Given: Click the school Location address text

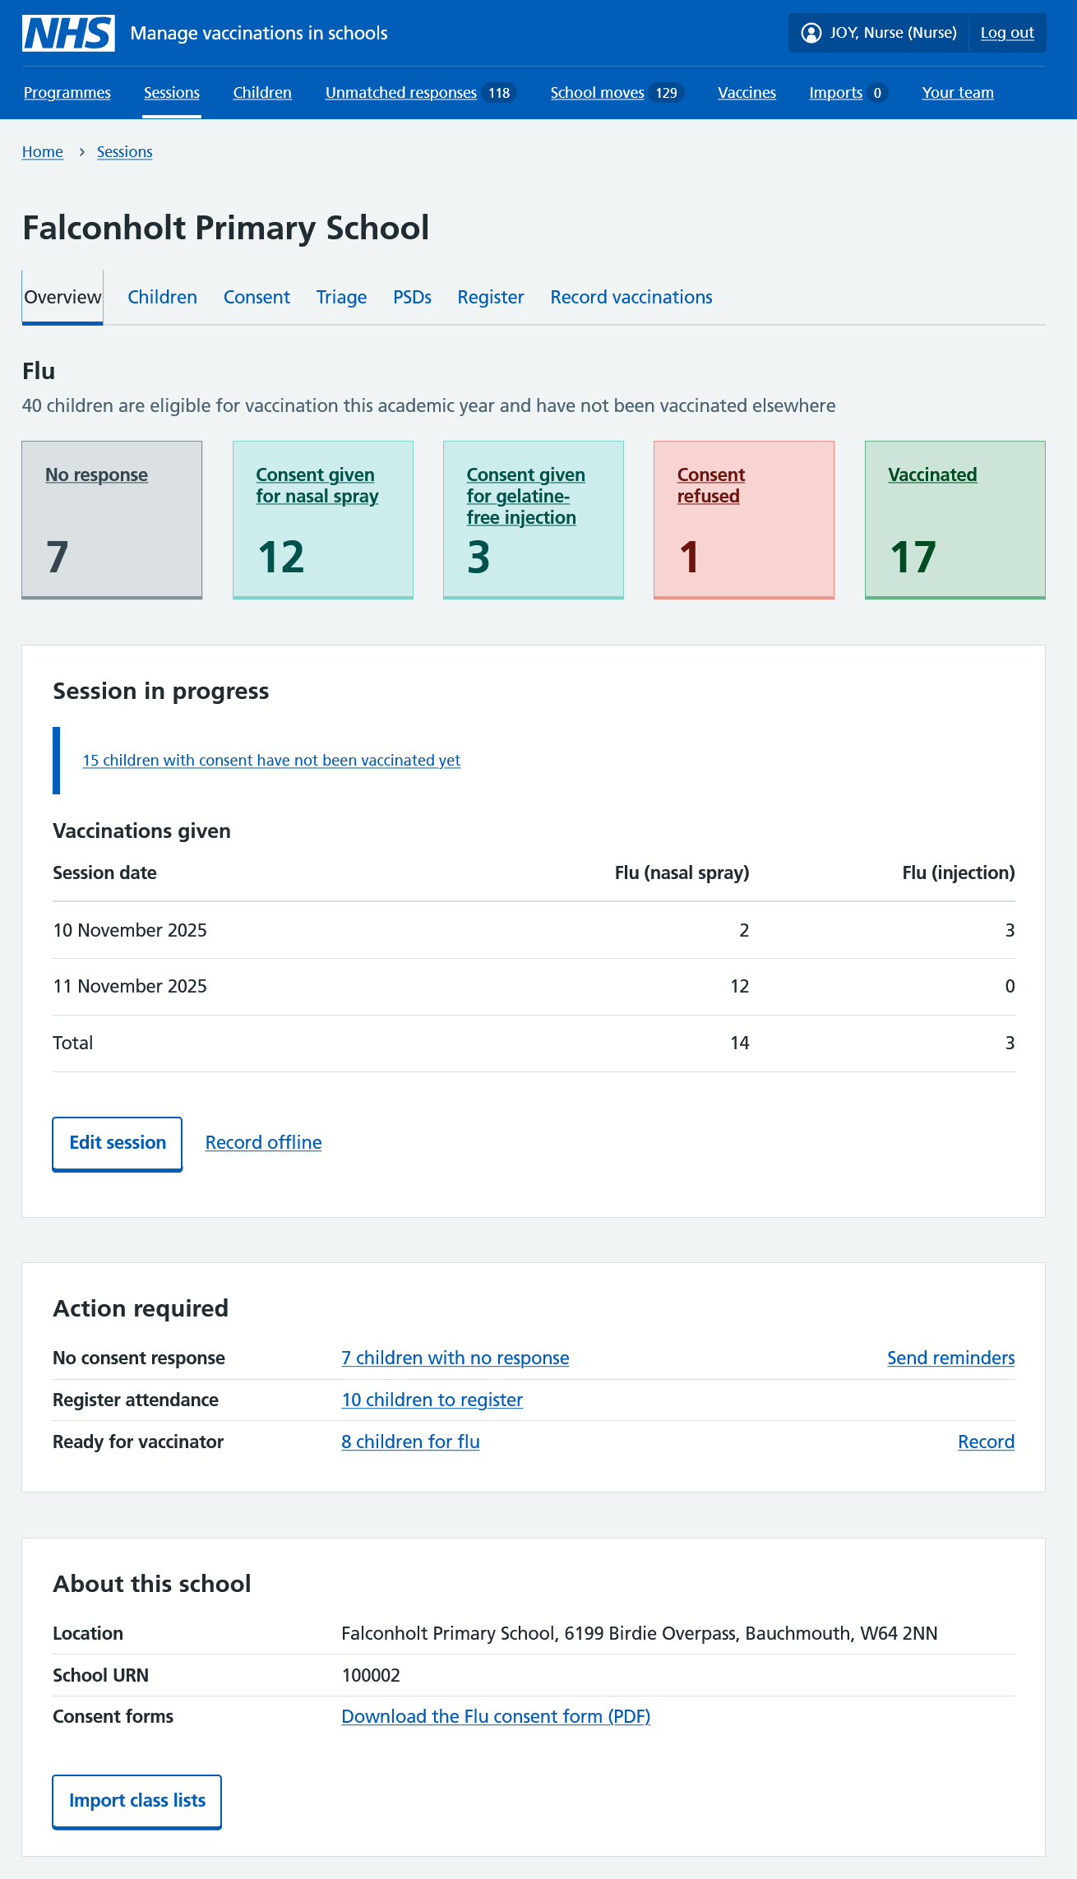Looking at the screenshot, I should click(x=640, y=1633).
